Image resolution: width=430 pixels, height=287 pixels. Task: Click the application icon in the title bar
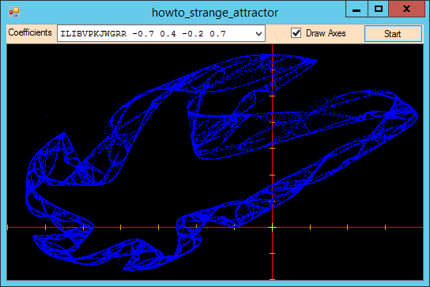tap(13, 12)
